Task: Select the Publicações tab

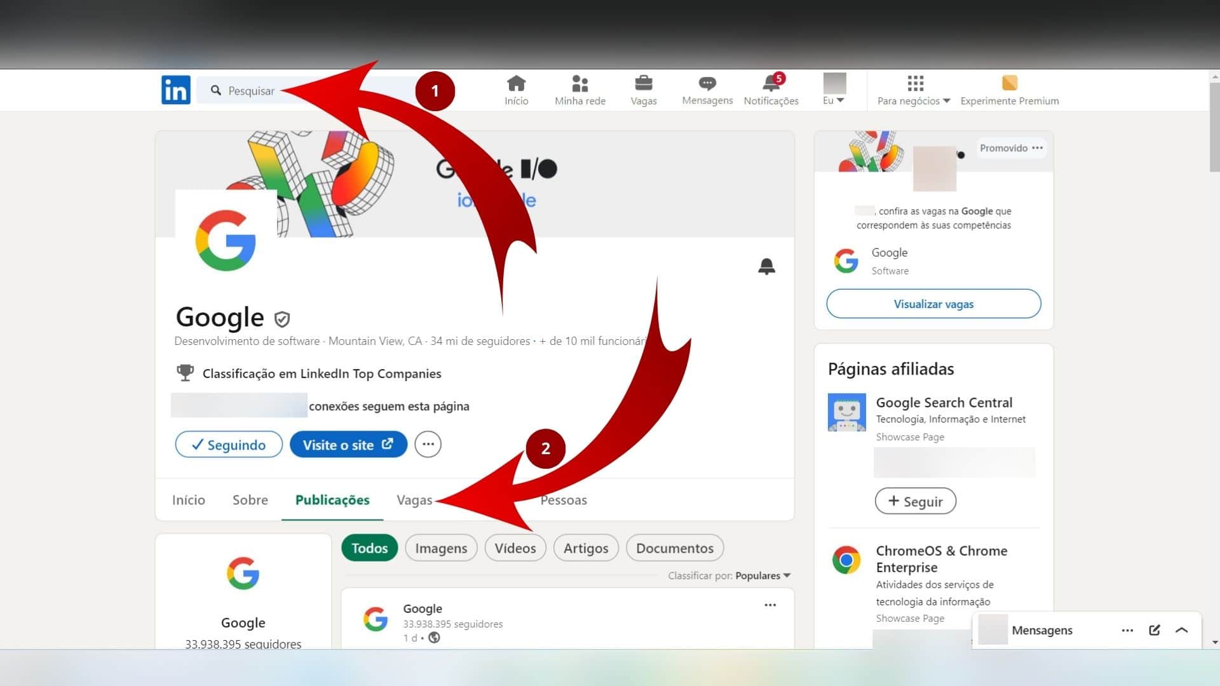Action: (x=332, y=500)
